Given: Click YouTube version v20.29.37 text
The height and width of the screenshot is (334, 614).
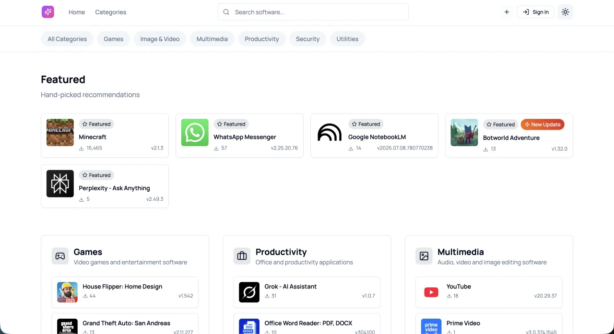Looking at the screenshot, I should click(x=545, y=296).
